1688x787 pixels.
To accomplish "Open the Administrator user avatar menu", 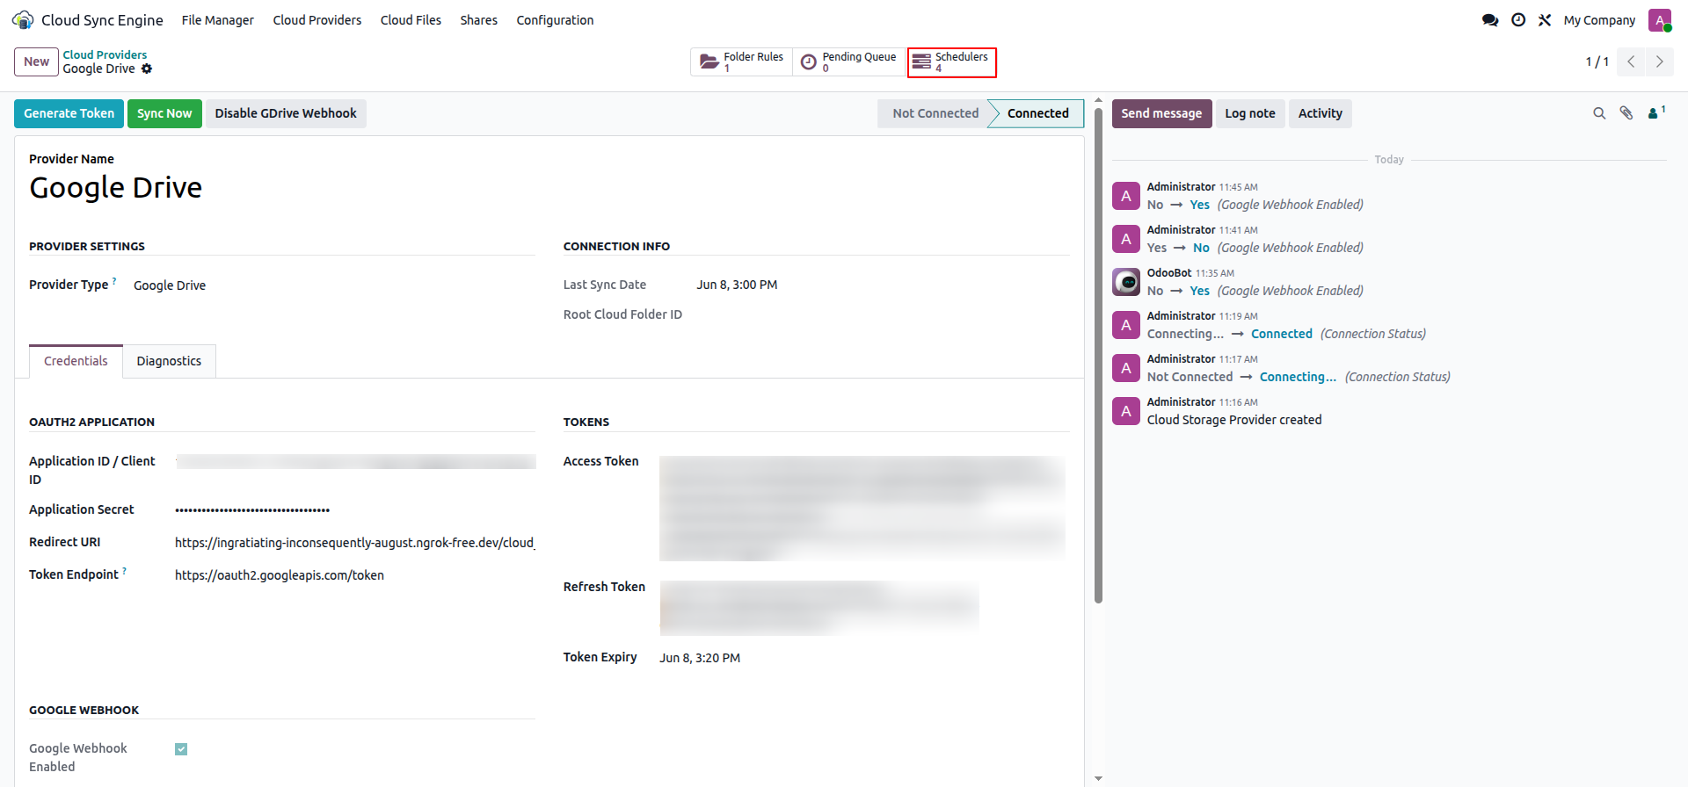I will [x=1660, y=20].
